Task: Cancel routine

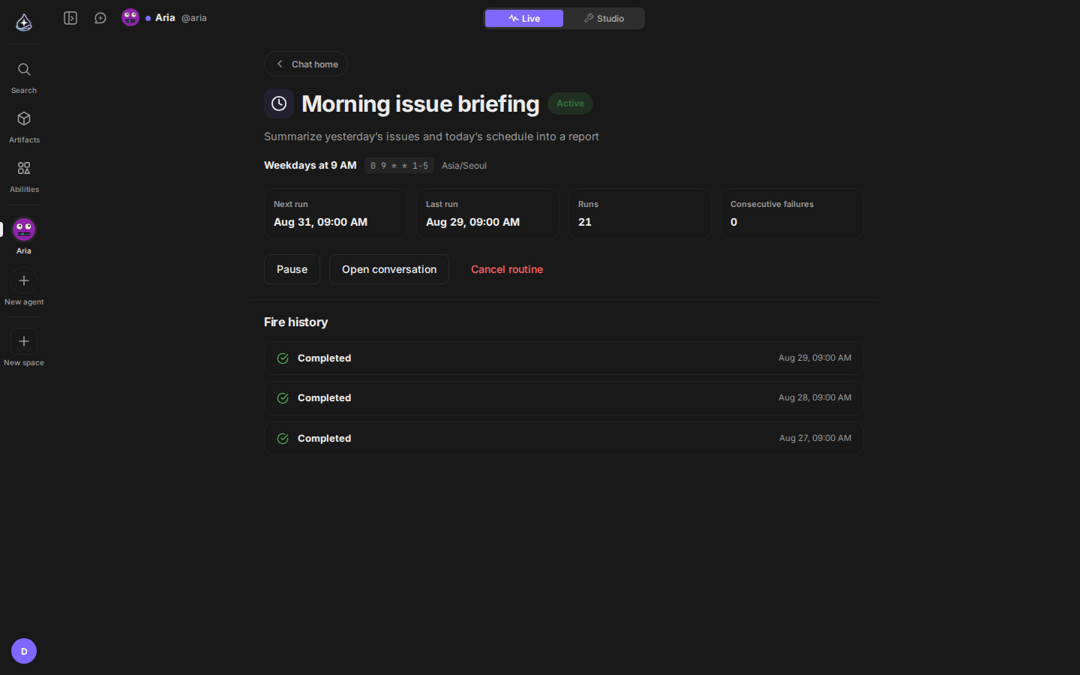Action: [x=507, y=269]
